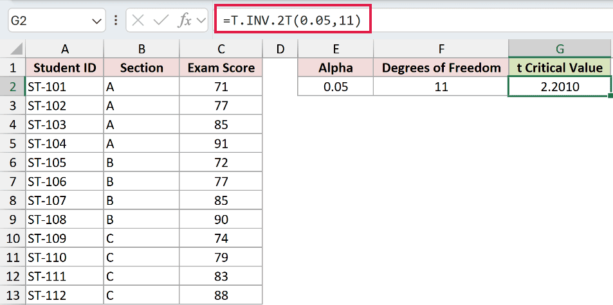Select column F header

pos(441,49)
